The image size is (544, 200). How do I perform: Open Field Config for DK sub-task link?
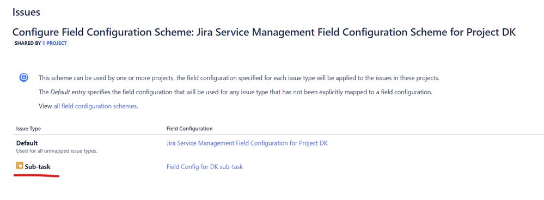(x=205, y=167)
